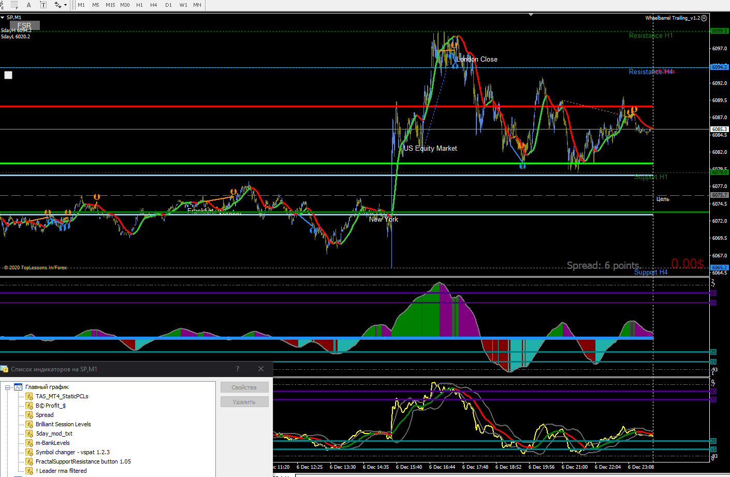Viewport: 730px width, 477px height.
Task: Select the B© Profit_$ indicator icon
Action: tap(30, 406)
